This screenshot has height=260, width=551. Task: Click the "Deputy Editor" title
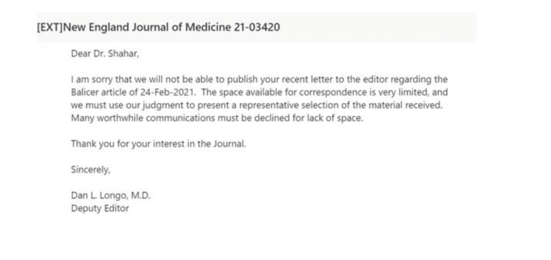click(100, 208)
